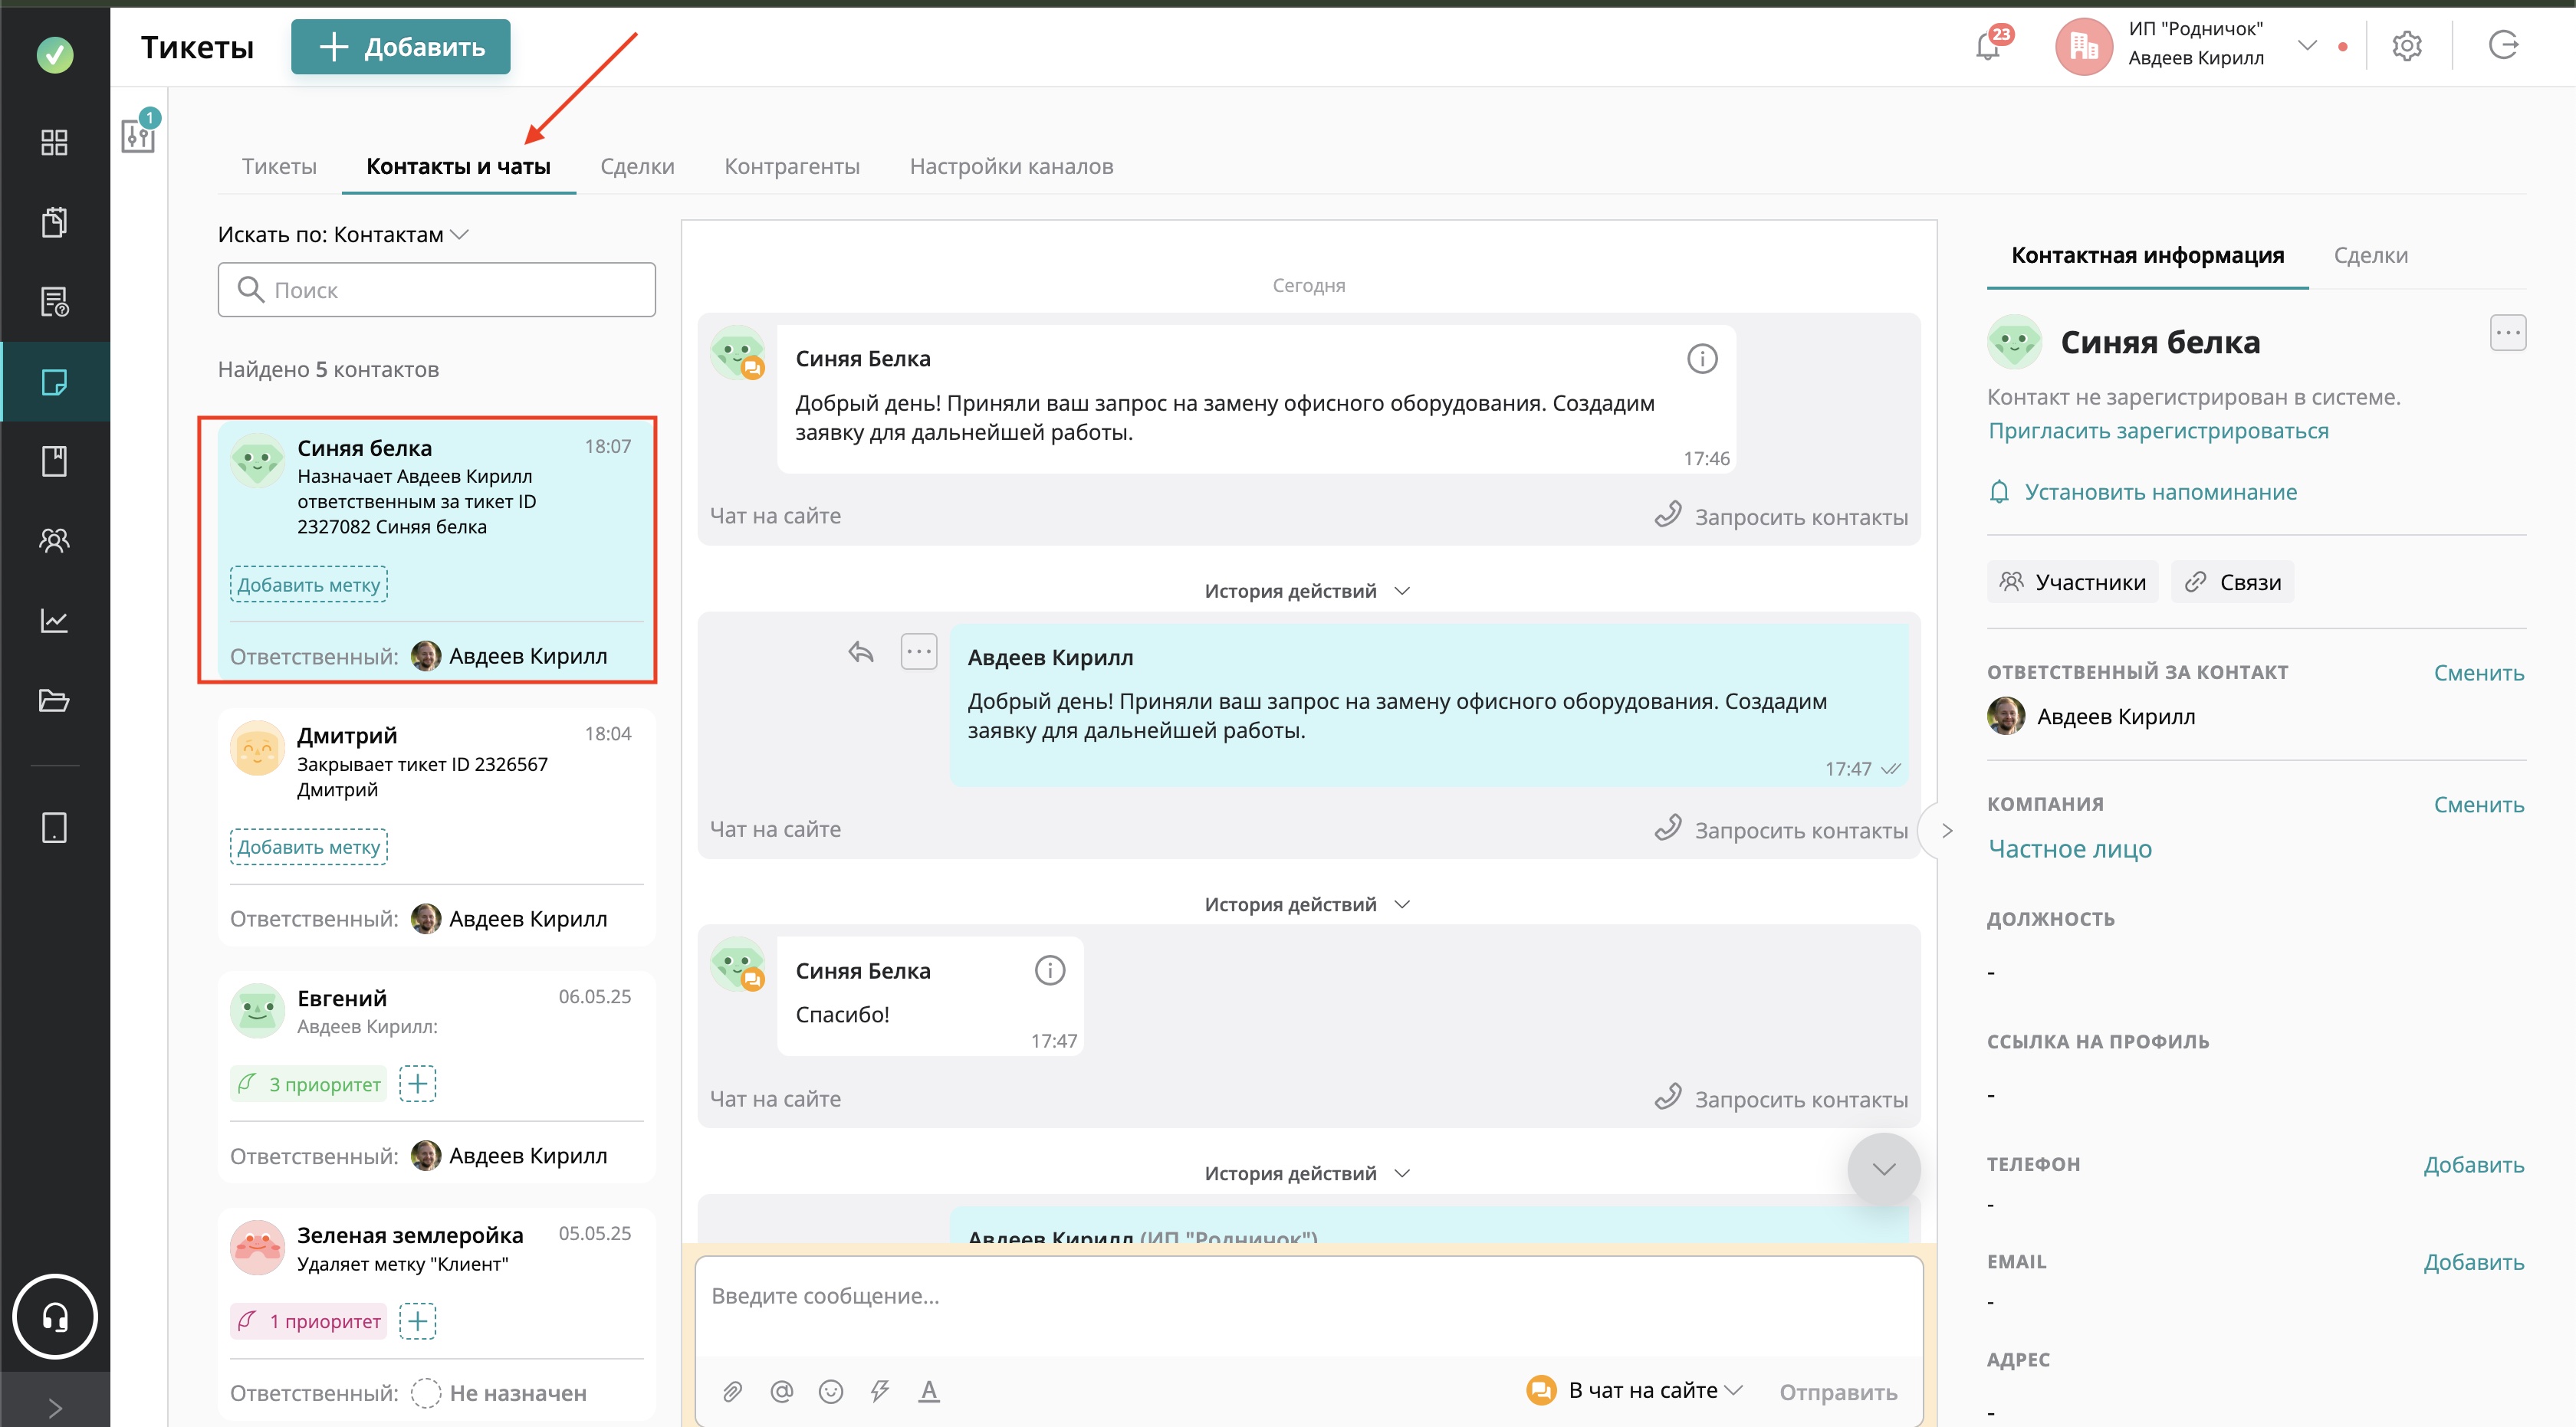The height and width of the screenshot is (1427, 2576).
Task: Click Пригласить зарегистрироваться link
Action: (2158, 431)
